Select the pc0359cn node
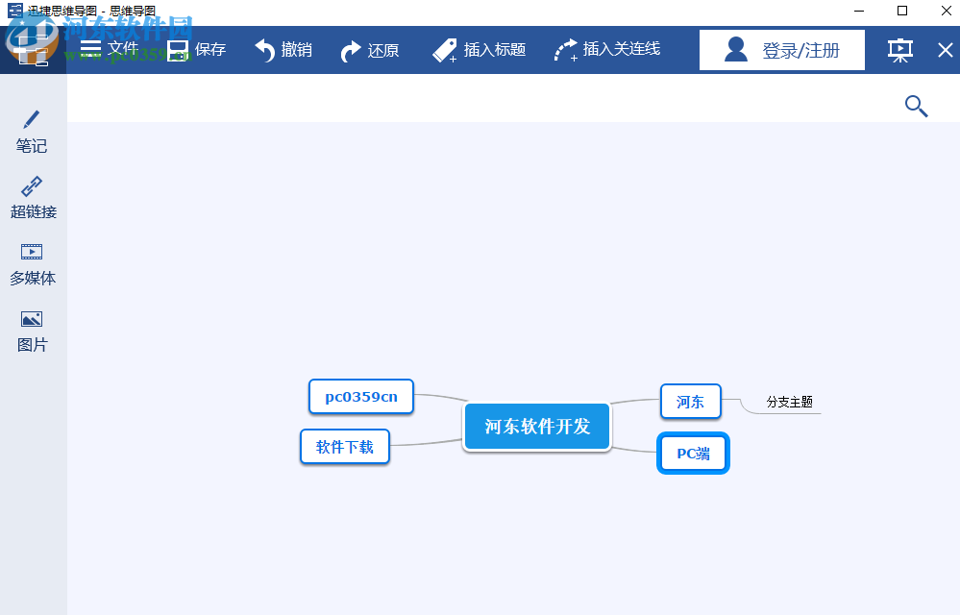960x615 pixels. point(360,396)
